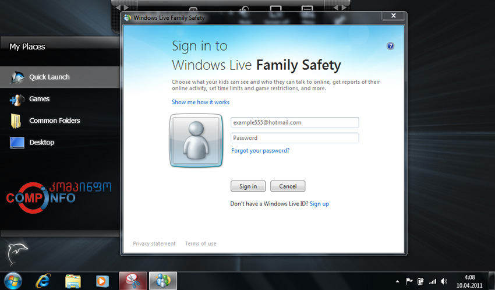Open the Privacy statement link
The height and width of the screenshot is (290, 495).
click(x=154, y=243)
